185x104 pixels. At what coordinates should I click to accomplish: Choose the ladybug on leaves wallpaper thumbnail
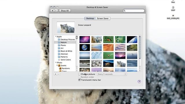point(108,40)
